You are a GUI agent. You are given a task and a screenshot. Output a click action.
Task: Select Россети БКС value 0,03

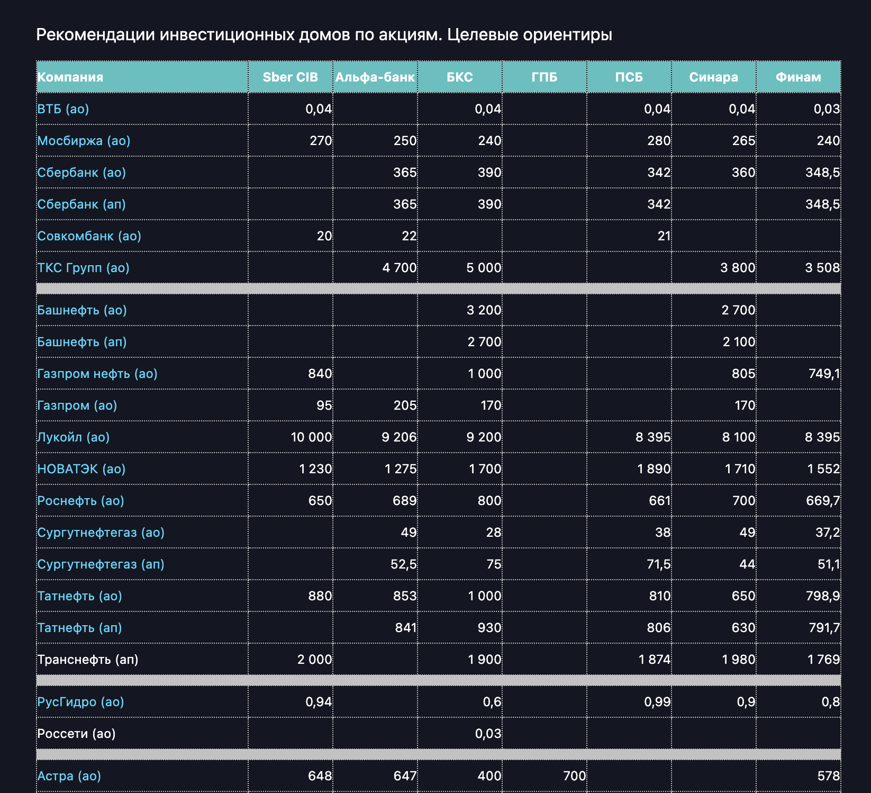(x=488, y=734)
